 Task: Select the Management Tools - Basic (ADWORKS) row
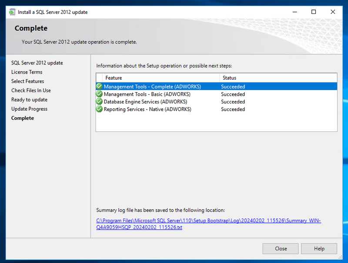(x=216, y=94)
